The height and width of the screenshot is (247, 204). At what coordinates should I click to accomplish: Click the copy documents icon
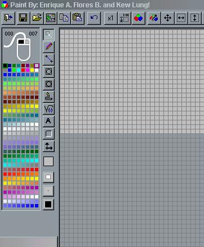coord(64,18)
